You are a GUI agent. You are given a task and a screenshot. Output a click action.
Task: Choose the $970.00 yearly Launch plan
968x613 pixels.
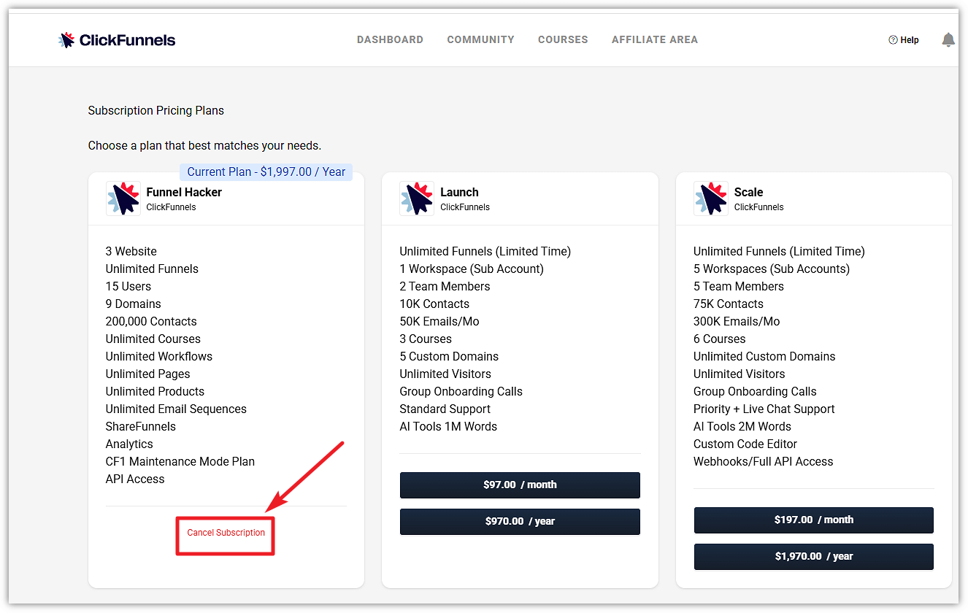click(x=520, y=521)
